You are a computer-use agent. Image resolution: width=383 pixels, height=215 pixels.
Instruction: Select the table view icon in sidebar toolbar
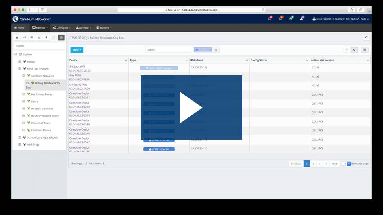click(32, 37)
